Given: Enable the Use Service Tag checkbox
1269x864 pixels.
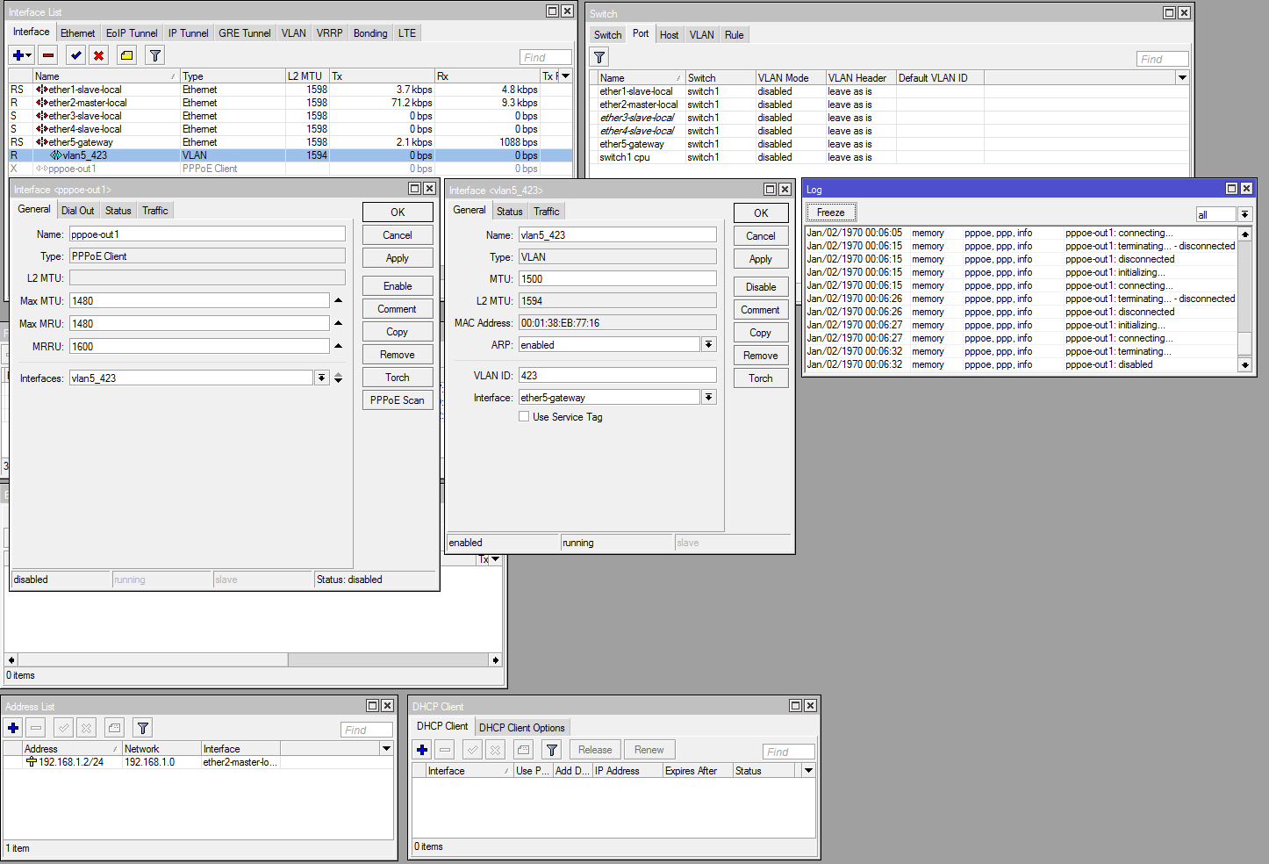Looking at the screenshot, I should pos(524,417).
